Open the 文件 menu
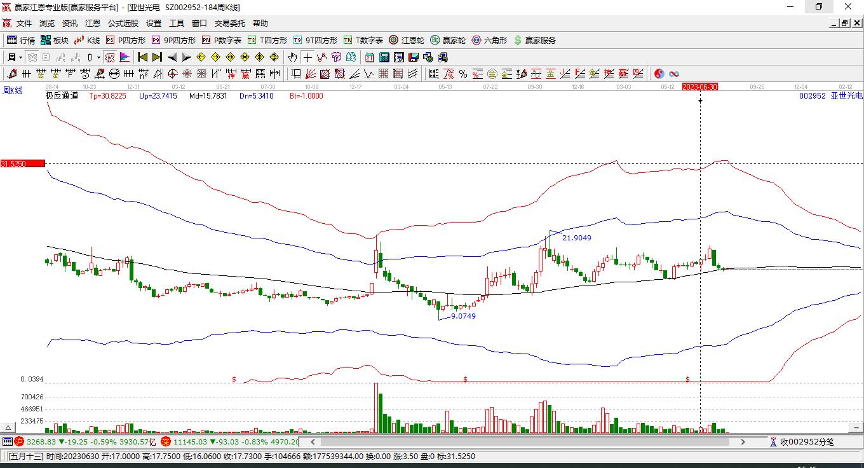 (24, 24)
